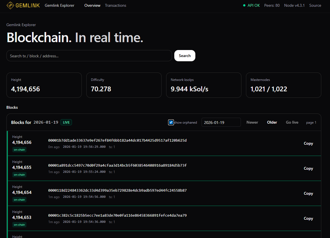Click the on-chain badge for block 4,194,654
This screenshot has height=238, width=330.
coord(19,200)
